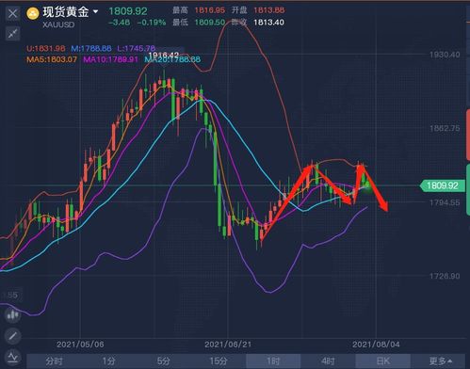Click the -0.19% change percentage

(152, 23)
